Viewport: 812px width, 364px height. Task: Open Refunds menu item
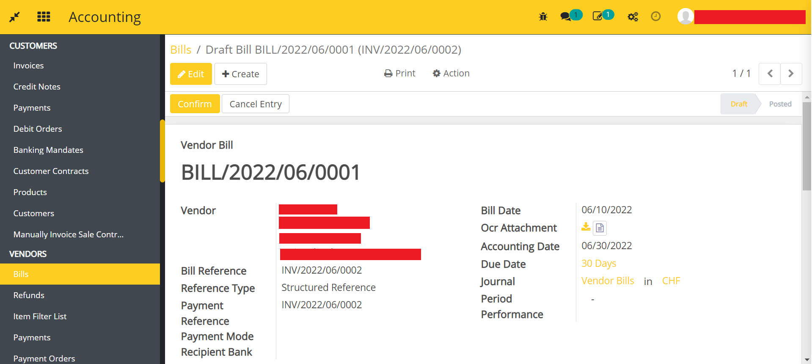tap(29, 295)
